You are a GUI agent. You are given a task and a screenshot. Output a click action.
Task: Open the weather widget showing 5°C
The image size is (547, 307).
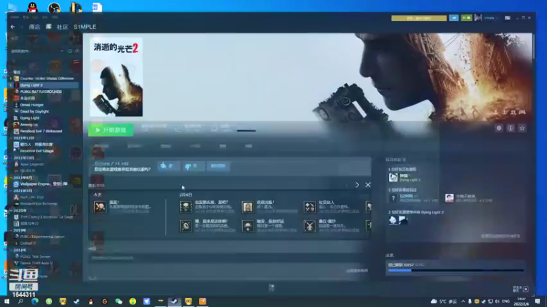444,302
